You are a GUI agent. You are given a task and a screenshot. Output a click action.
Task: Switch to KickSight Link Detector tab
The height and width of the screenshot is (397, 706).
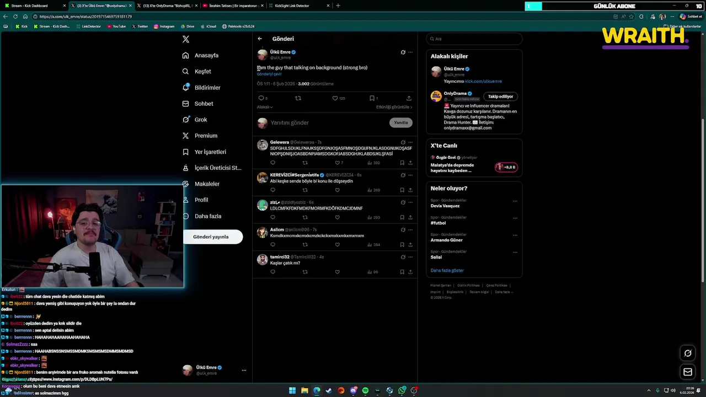(x=299, y=6)
